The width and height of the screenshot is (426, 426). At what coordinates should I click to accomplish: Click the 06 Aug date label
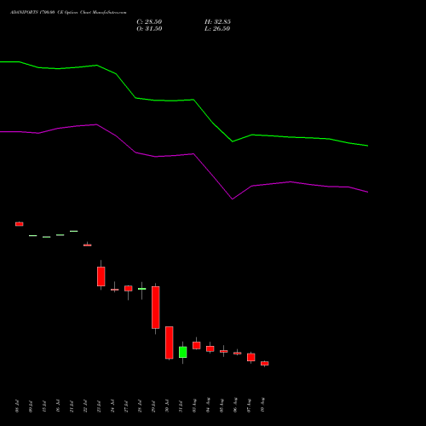pos(235,405)
